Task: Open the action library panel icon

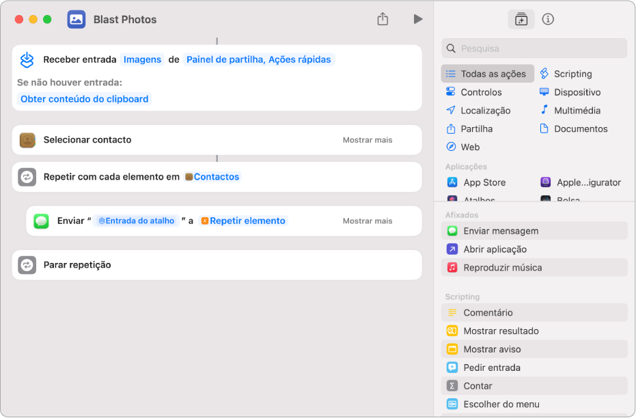Action: pyautogui.click(x=521, y=19)
